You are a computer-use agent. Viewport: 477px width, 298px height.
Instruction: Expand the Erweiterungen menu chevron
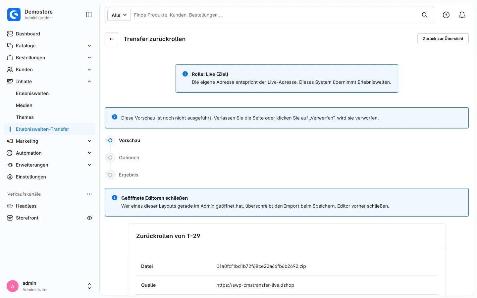[89, 165]
